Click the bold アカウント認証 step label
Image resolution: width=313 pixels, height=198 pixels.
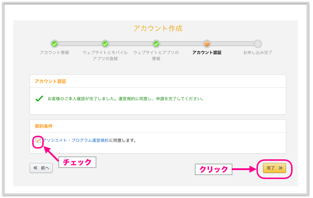(207, 53)
